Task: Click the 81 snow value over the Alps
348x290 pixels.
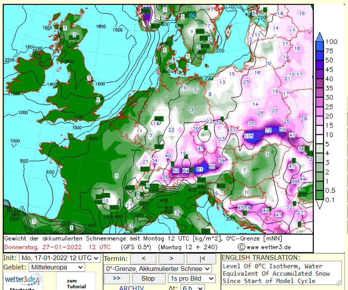Action: (x=199, y=169)
